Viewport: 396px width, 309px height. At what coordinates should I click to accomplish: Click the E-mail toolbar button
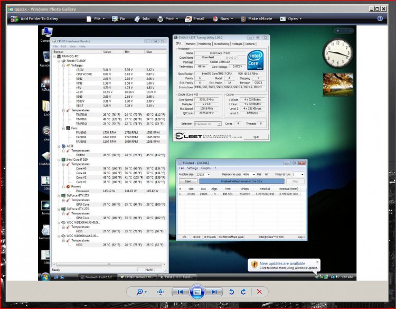[x=194, y=19]
